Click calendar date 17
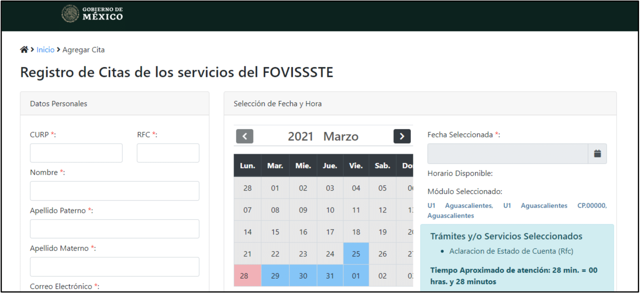The width and height of the screenshot is (641, 294). point(330,232)
